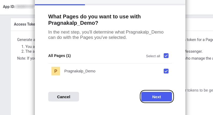The height and width of the screenshot is (115, 213).
Task: Toggle the Select all checkbox
Action: 166,56
